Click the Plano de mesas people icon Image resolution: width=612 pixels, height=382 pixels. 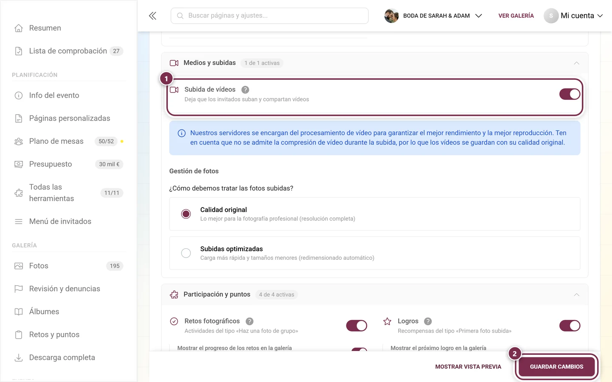(19, 141)
